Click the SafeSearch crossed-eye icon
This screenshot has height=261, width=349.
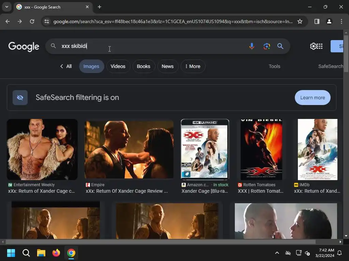[x=20, y=98]
